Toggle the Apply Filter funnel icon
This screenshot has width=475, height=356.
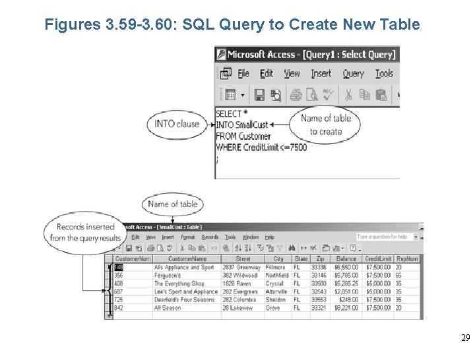tap(280, 249)
